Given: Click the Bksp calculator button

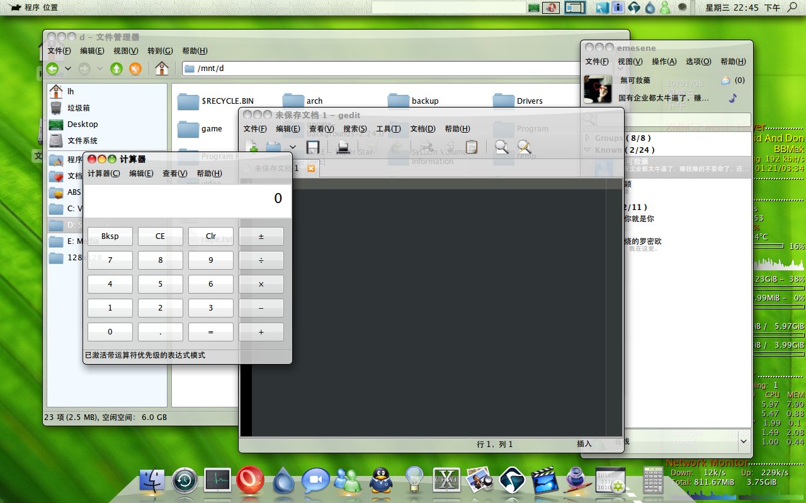Looking at the screenshot, I should click(x=110, y=236).
